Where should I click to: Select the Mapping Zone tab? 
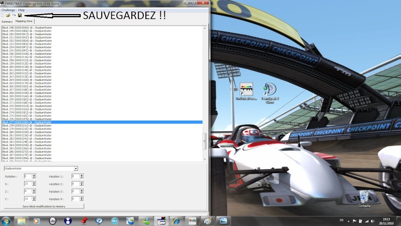click(x=24, y=21)
